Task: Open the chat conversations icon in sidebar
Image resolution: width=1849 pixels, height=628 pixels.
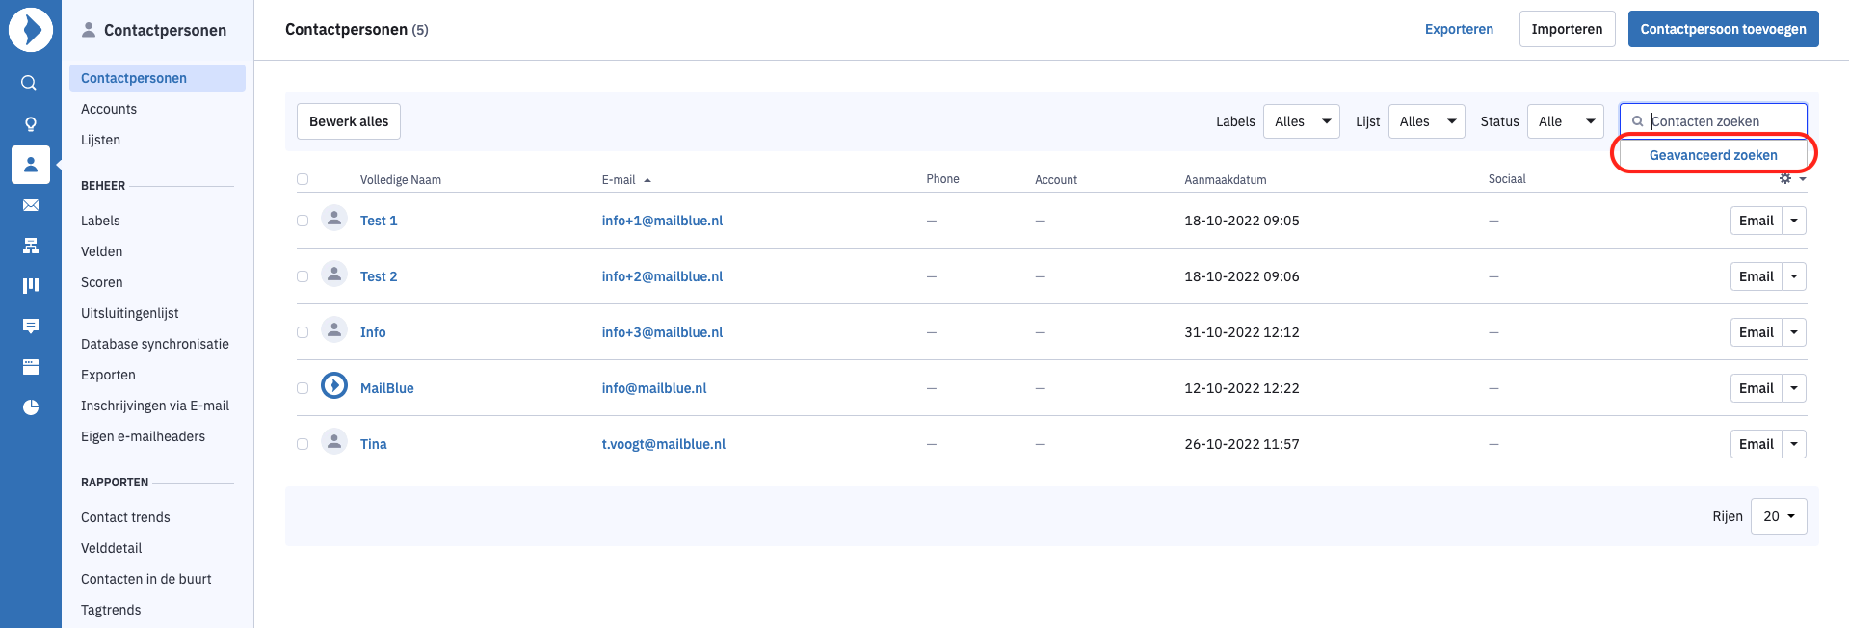Action: [31, 327]
